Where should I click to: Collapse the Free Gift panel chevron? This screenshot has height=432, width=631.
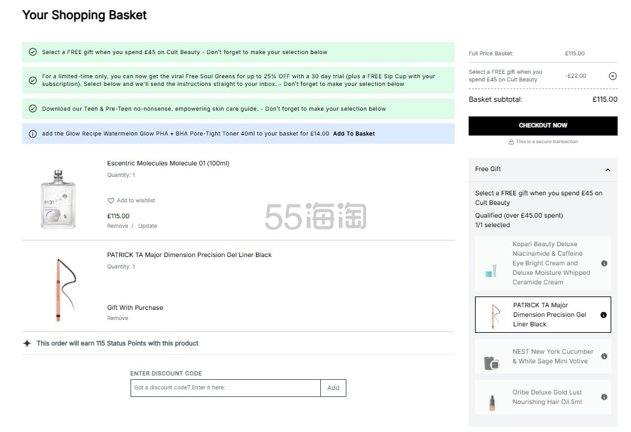pyautogui.click(x=607, y=170)
